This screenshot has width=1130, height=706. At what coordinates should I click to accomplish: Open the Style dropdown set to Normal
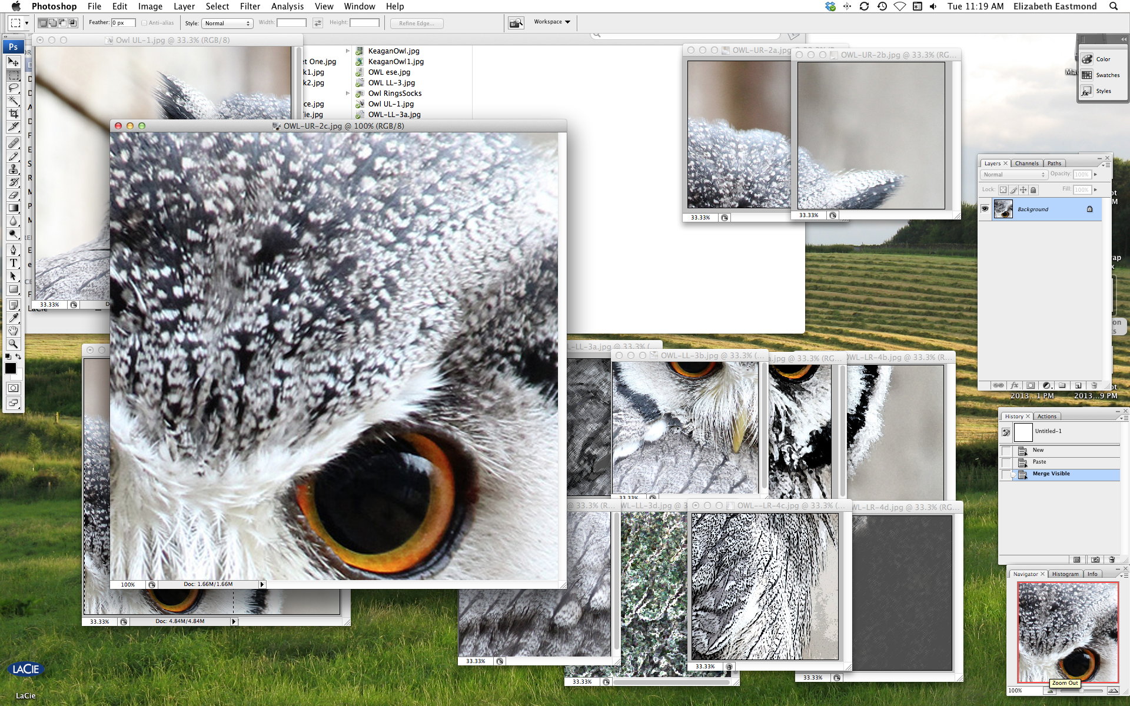point(227,24)
